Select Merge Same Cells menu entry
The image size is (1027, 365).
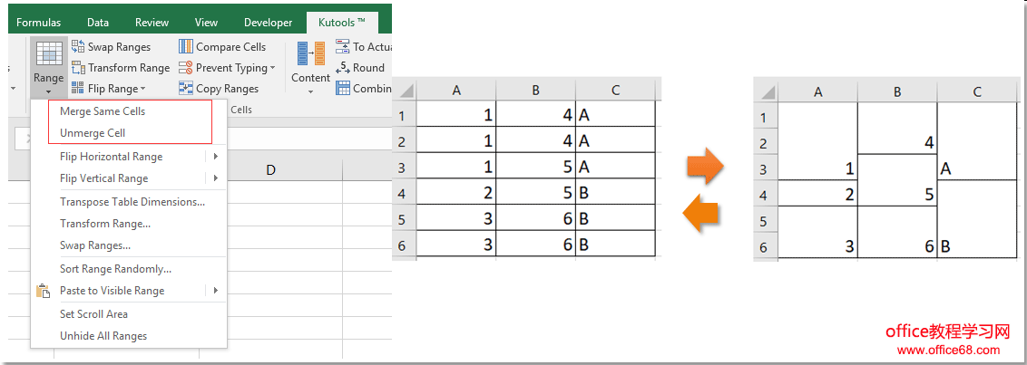point(103,111)
